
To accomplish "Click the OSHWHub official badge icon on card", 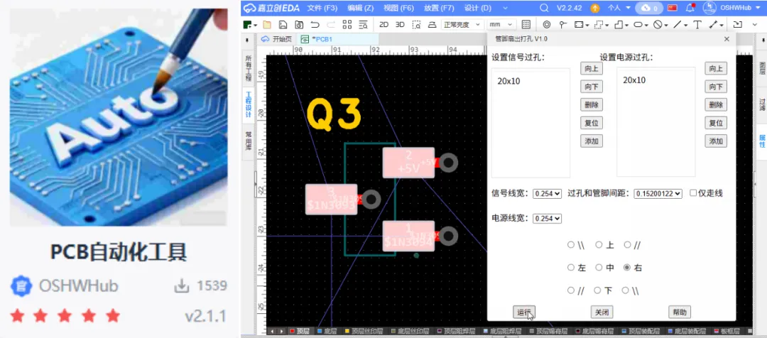I will 21,286.
